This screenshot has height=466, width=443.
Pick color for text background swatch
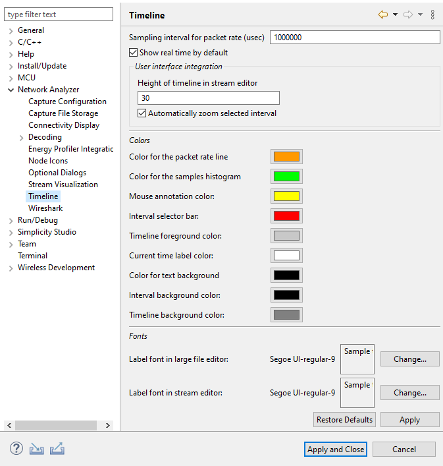(286, 276)
